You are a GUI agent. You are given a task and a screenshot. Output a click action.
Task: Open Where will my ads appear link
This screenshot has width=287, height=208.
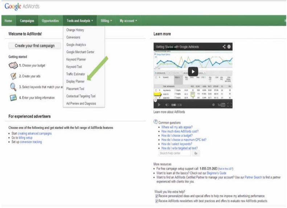tap(177, 127)
